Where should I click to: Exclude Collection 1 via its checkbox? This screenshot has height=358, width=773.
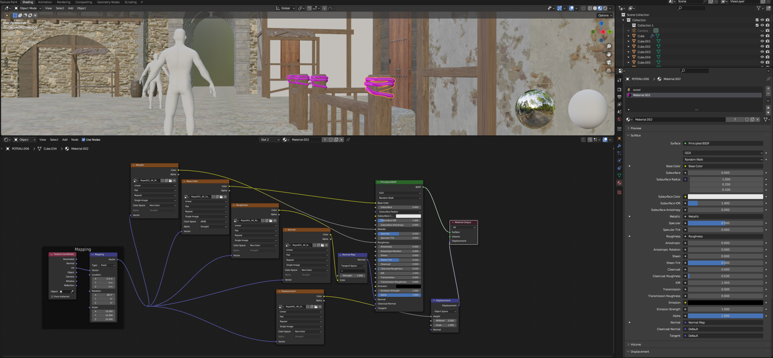pyautogui.click(x=757, y=25)
